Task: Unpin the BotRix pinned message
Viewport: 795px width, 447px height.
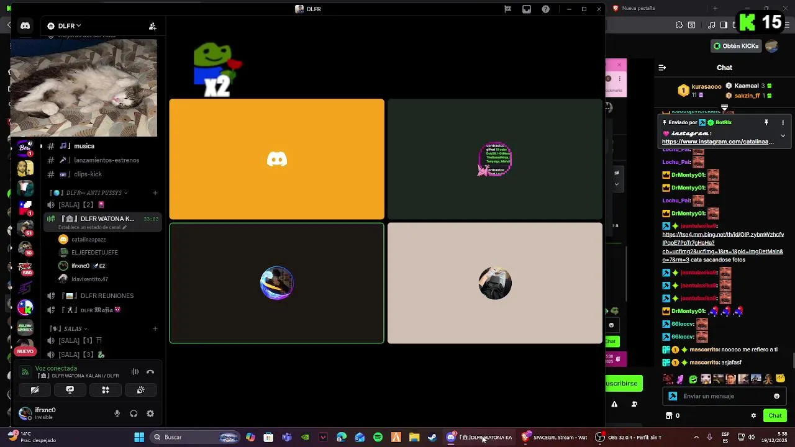Action: coord(766,122)
